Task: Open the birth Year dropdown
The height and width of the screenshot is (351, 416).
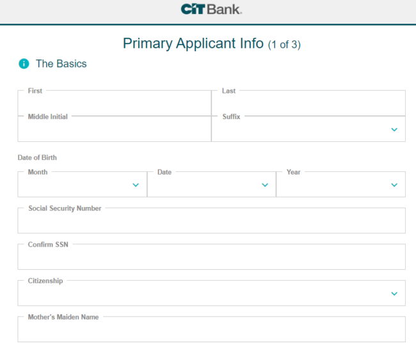Action: 340,184
